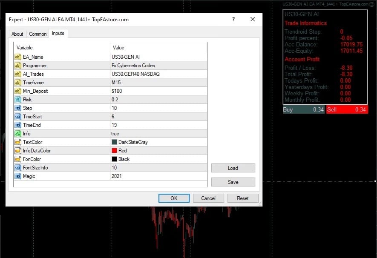The height and width of the screenshot is (258, 377).
Task: Click the DarkSlateGray color swatch
Action: coord(115,142)
